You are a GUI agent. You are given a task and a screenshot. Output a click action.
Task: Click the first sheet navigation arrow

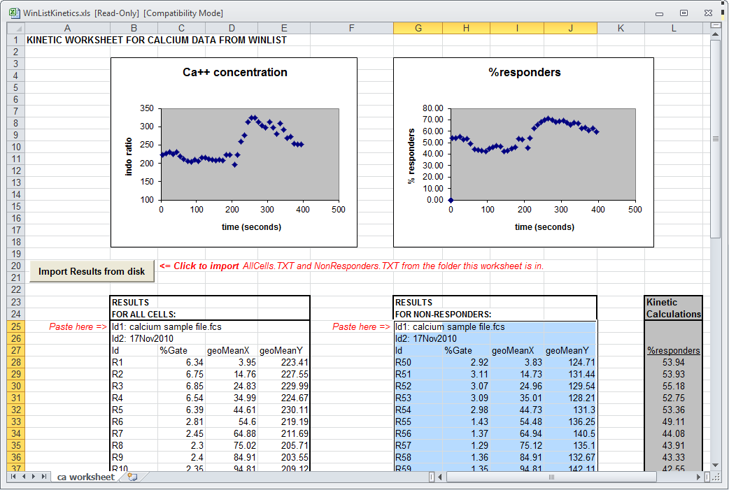click(13, 477)
